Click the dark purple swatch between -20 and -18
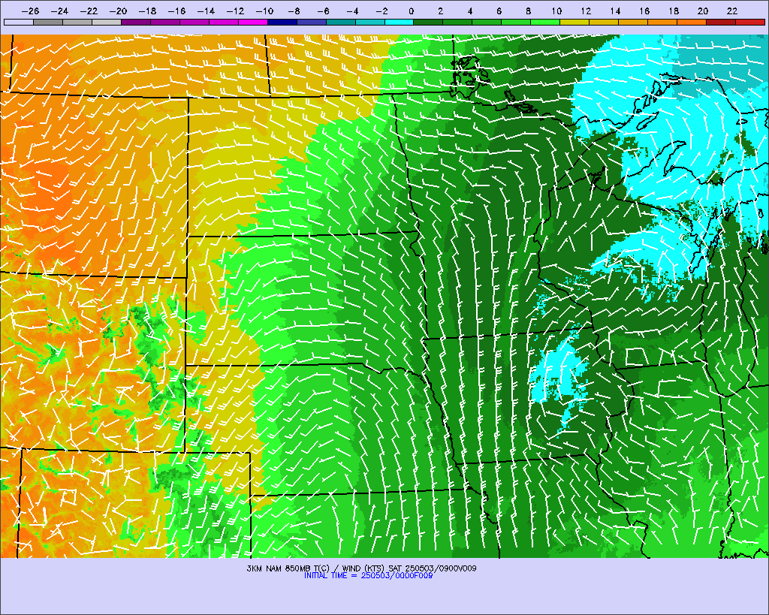The image size is (769, 615). tap(136, 22)
